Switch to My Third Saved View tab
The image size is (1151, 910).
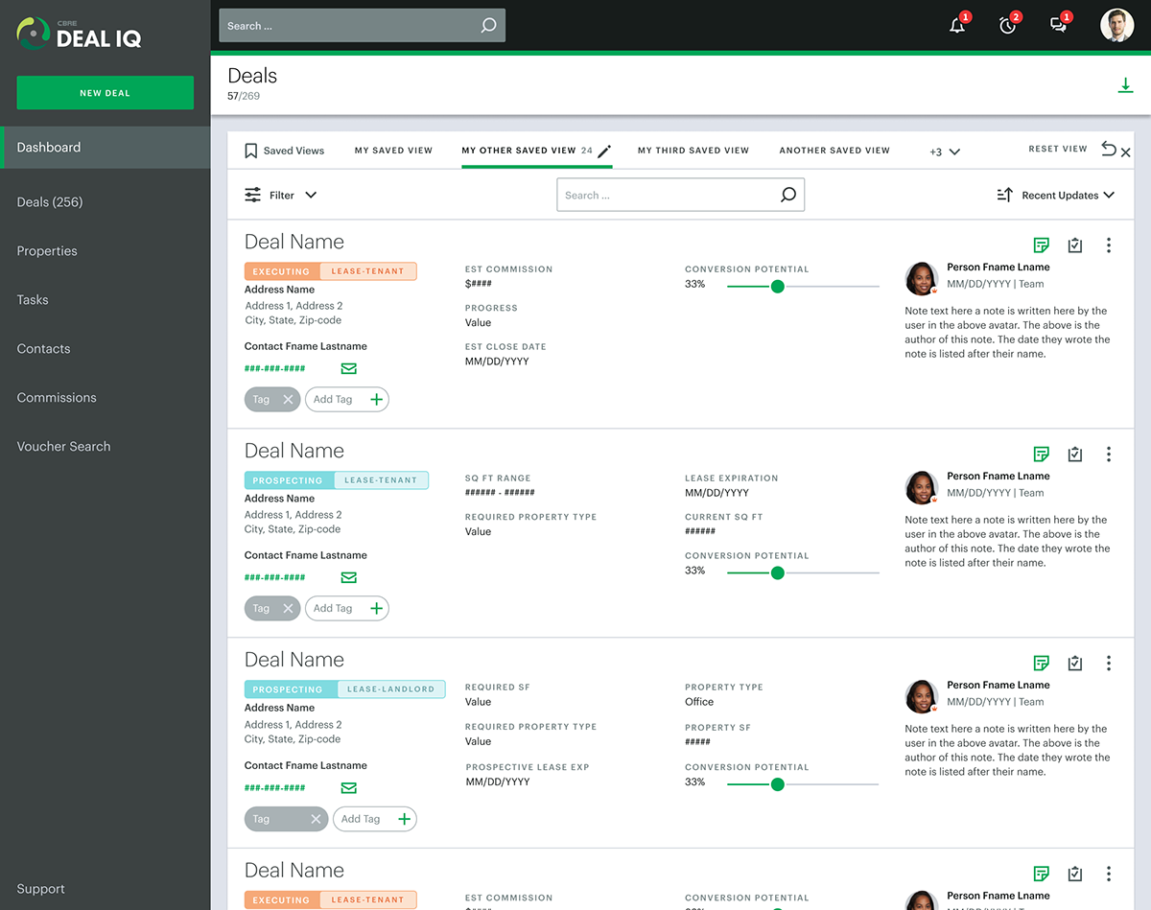coord(693,151)
